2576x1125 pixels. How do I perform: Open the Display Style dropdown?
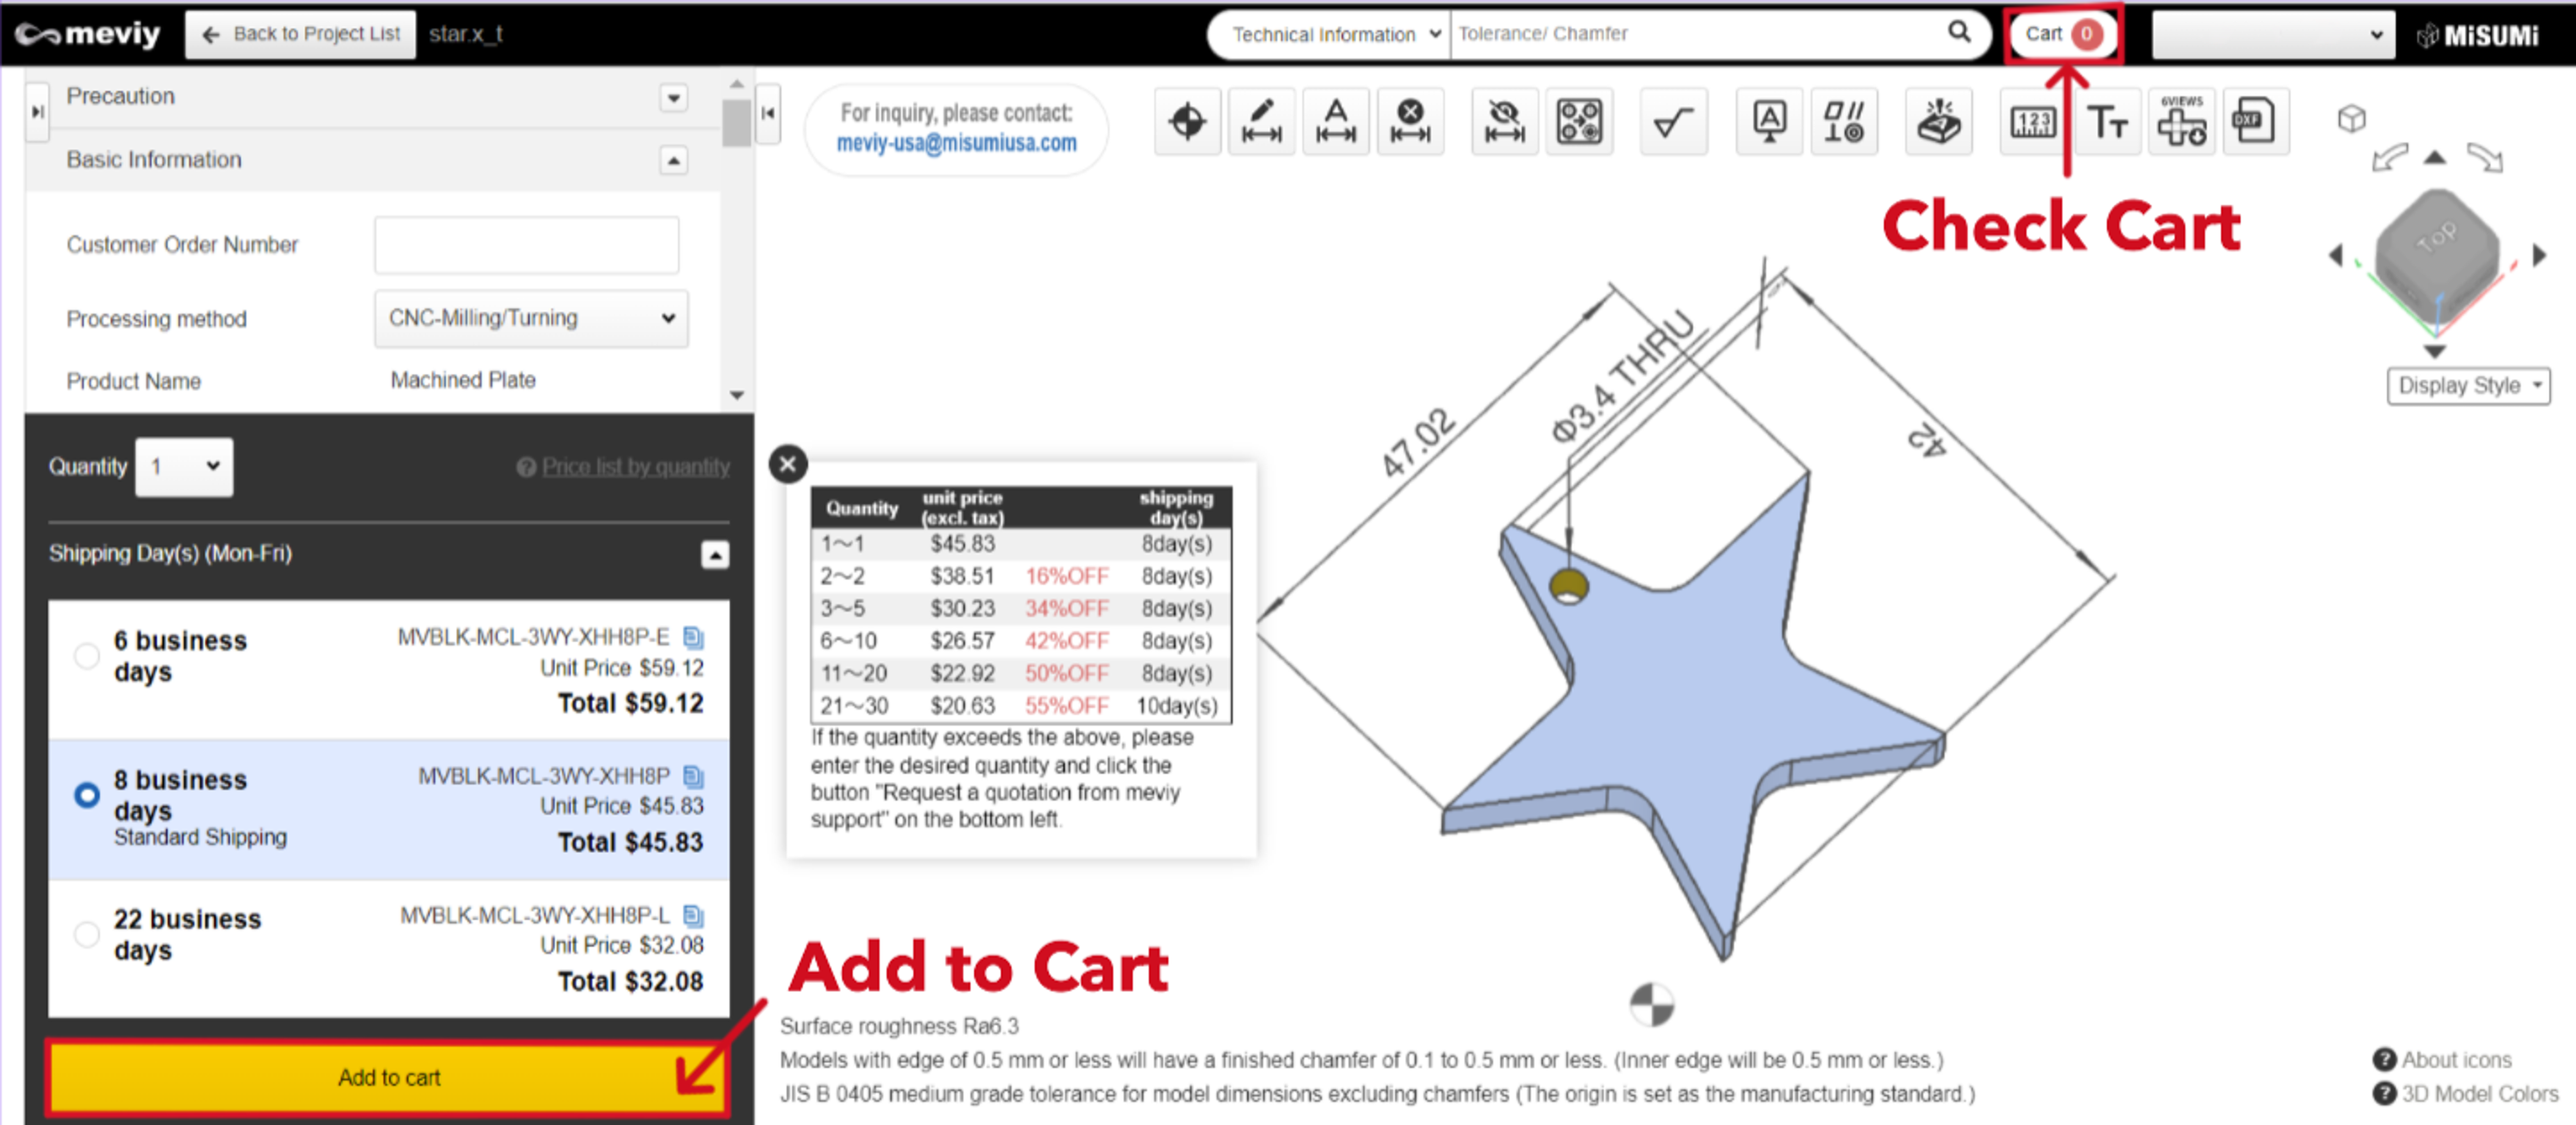click(x=2468, y=386)
